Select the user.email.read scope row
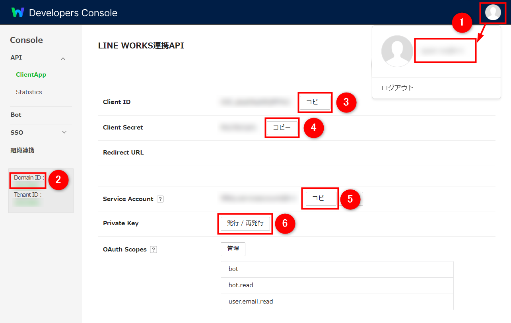The width and height of the screenshot is (511, 323). [x=337, y=302]
